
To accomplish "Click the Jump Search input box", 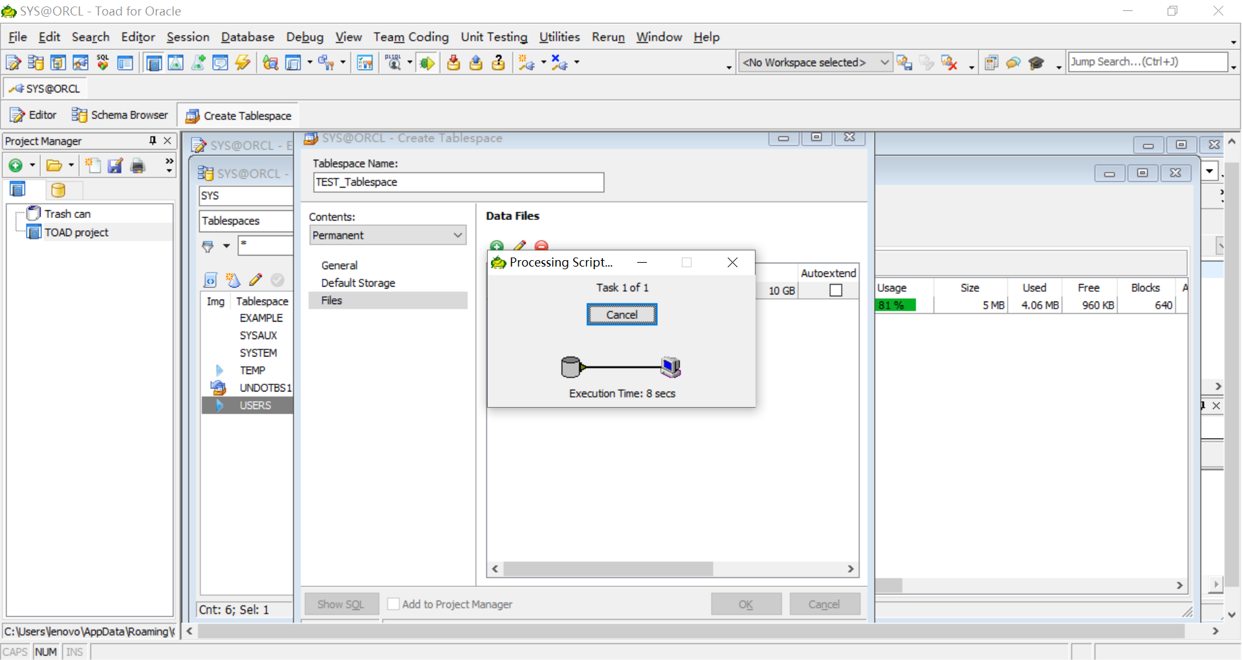I will (1148, 61).
